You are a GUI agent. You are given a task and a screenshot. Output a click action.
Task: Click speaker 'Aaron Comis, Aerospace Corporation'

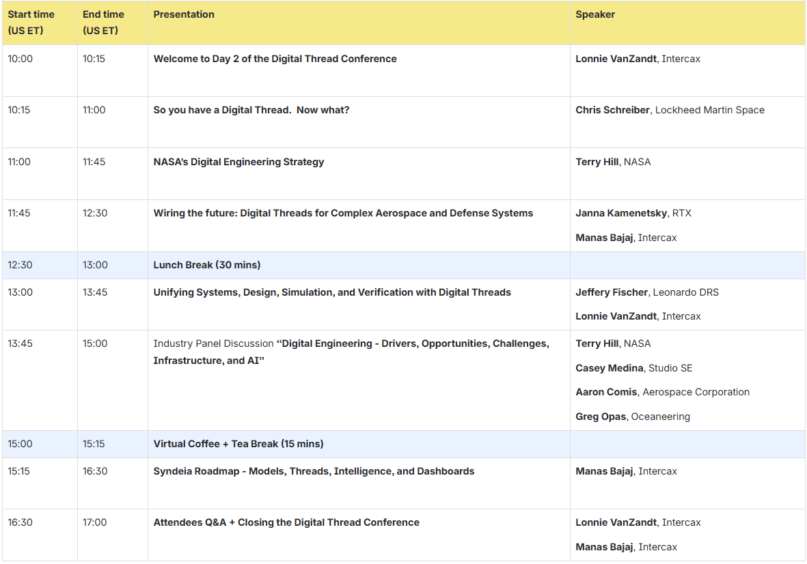[662, 393]
